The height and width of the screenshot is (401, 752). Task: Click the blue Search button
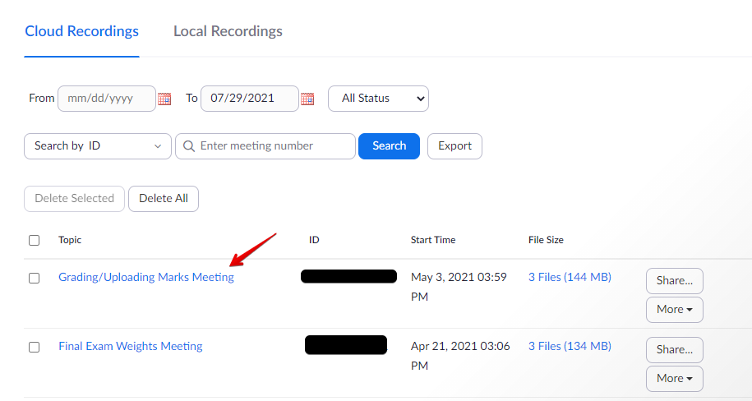(x=389, y=146)
